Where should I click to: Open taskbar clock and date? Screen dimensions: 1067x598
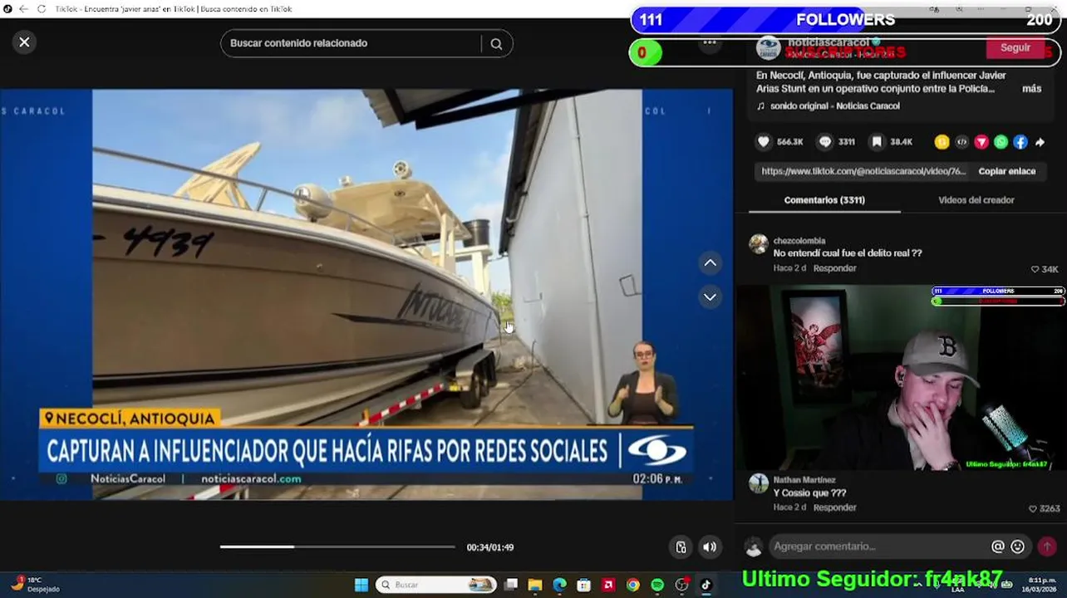tap(1041, 585)
